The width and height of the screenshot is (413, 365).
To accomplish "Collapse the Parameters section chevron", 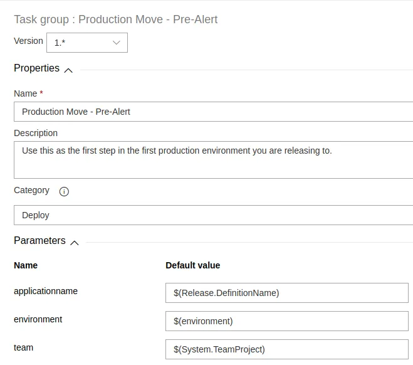I will 75,242.
